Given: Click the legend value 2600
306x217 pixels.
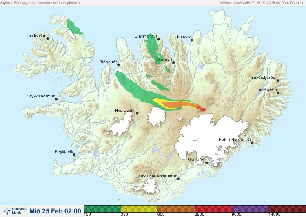Looking at the screenshot, I should (x=200, y=215).
